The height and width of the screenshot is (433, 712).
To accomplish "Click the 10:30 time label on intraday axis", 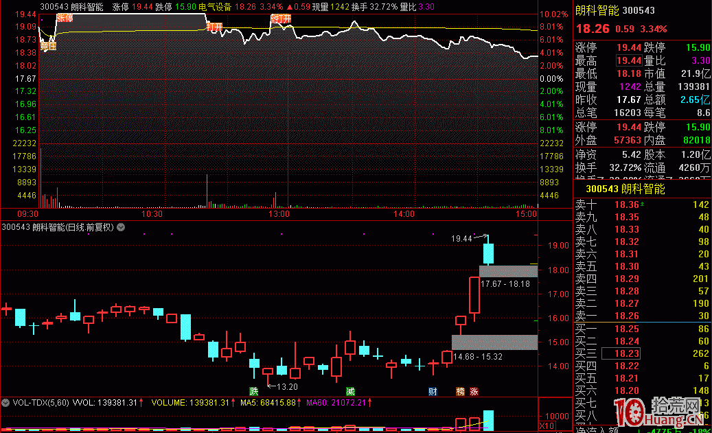I will tap(152, 214).
